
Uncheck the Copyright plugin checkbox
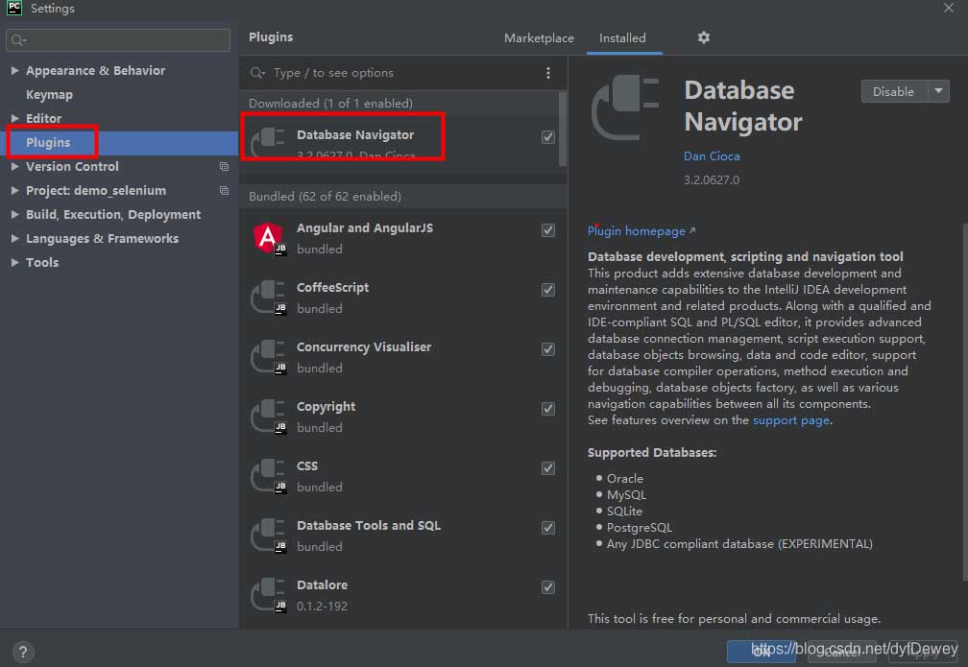547,409
